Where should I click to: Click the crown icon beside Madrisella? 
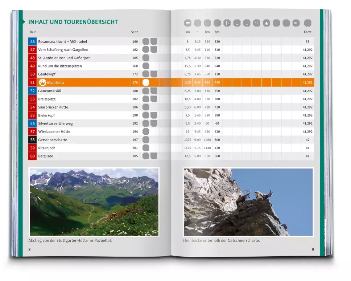pos(42,83)
